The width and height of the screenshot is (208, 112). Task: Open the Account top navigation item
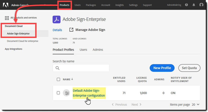pyautogui.click(x=106, y=5)
